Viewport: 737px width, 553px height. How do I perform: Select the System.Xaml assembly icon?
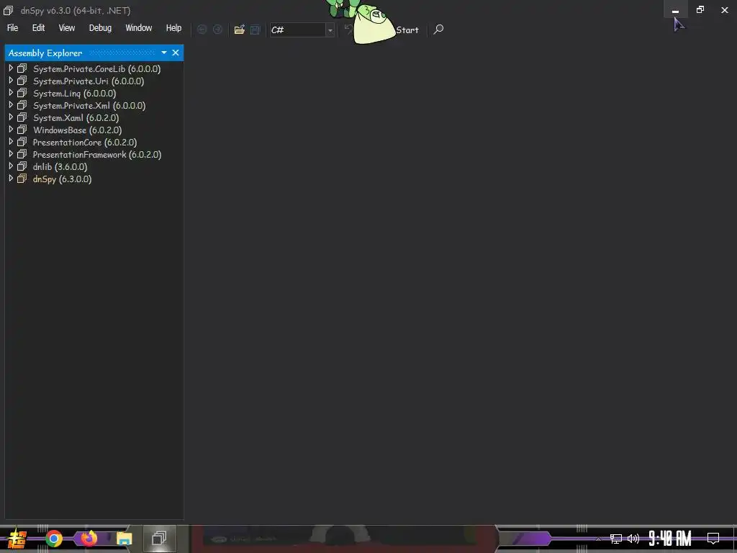[22, 117]
